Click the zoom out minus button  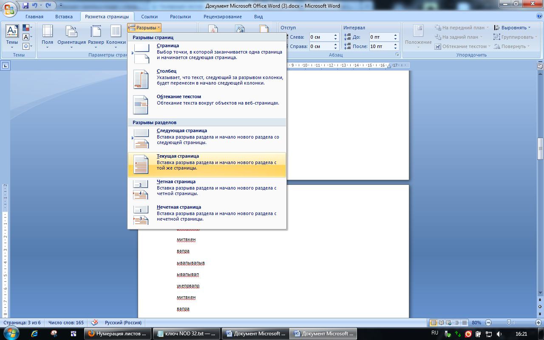489,323
